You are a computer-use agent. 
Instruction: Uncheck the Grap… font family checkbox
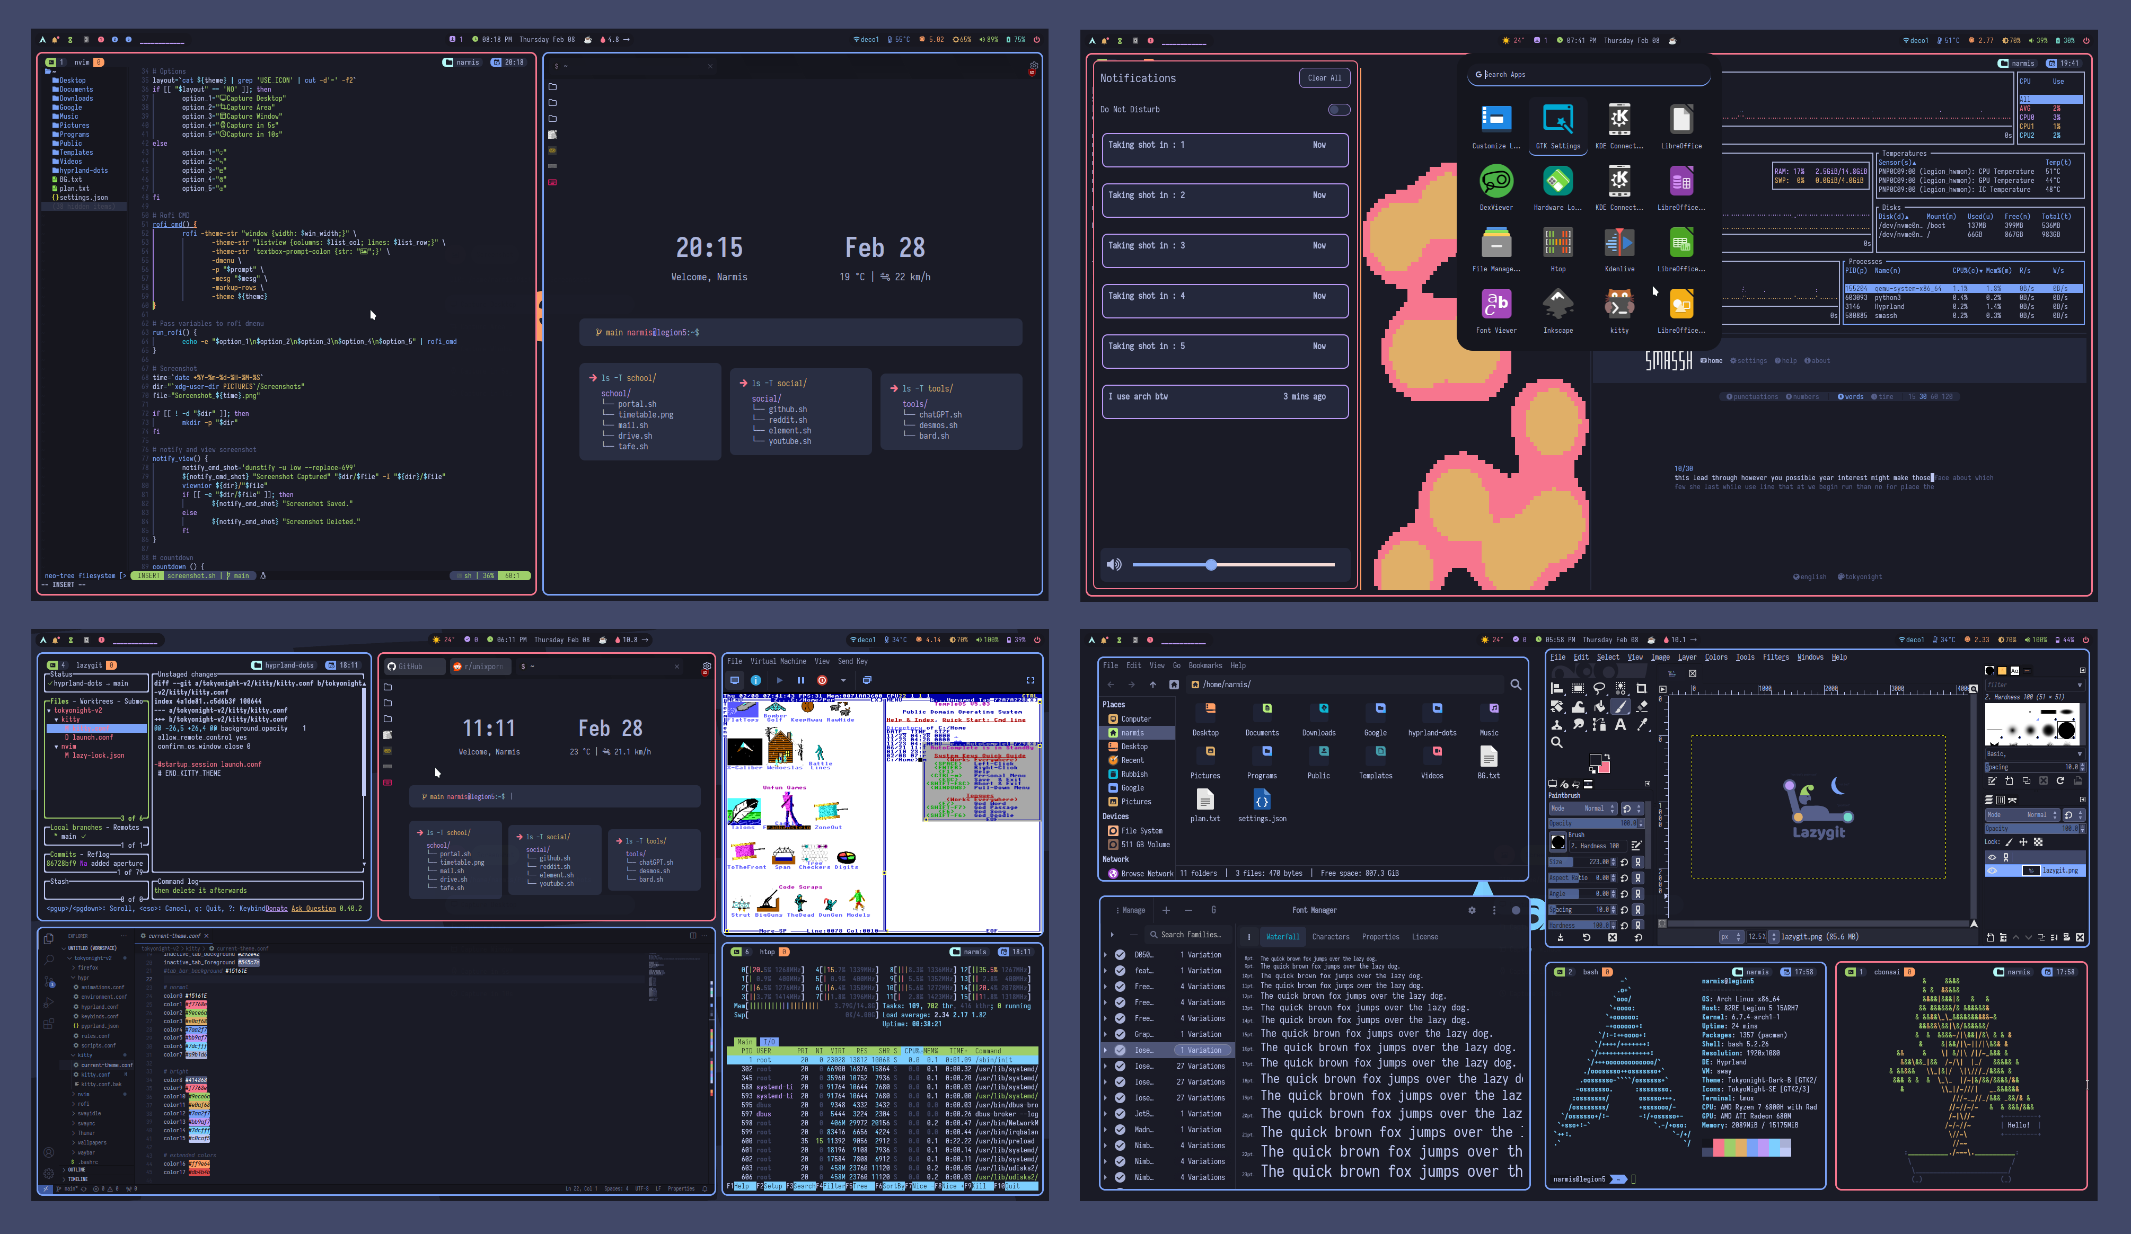(1121, 1035)
